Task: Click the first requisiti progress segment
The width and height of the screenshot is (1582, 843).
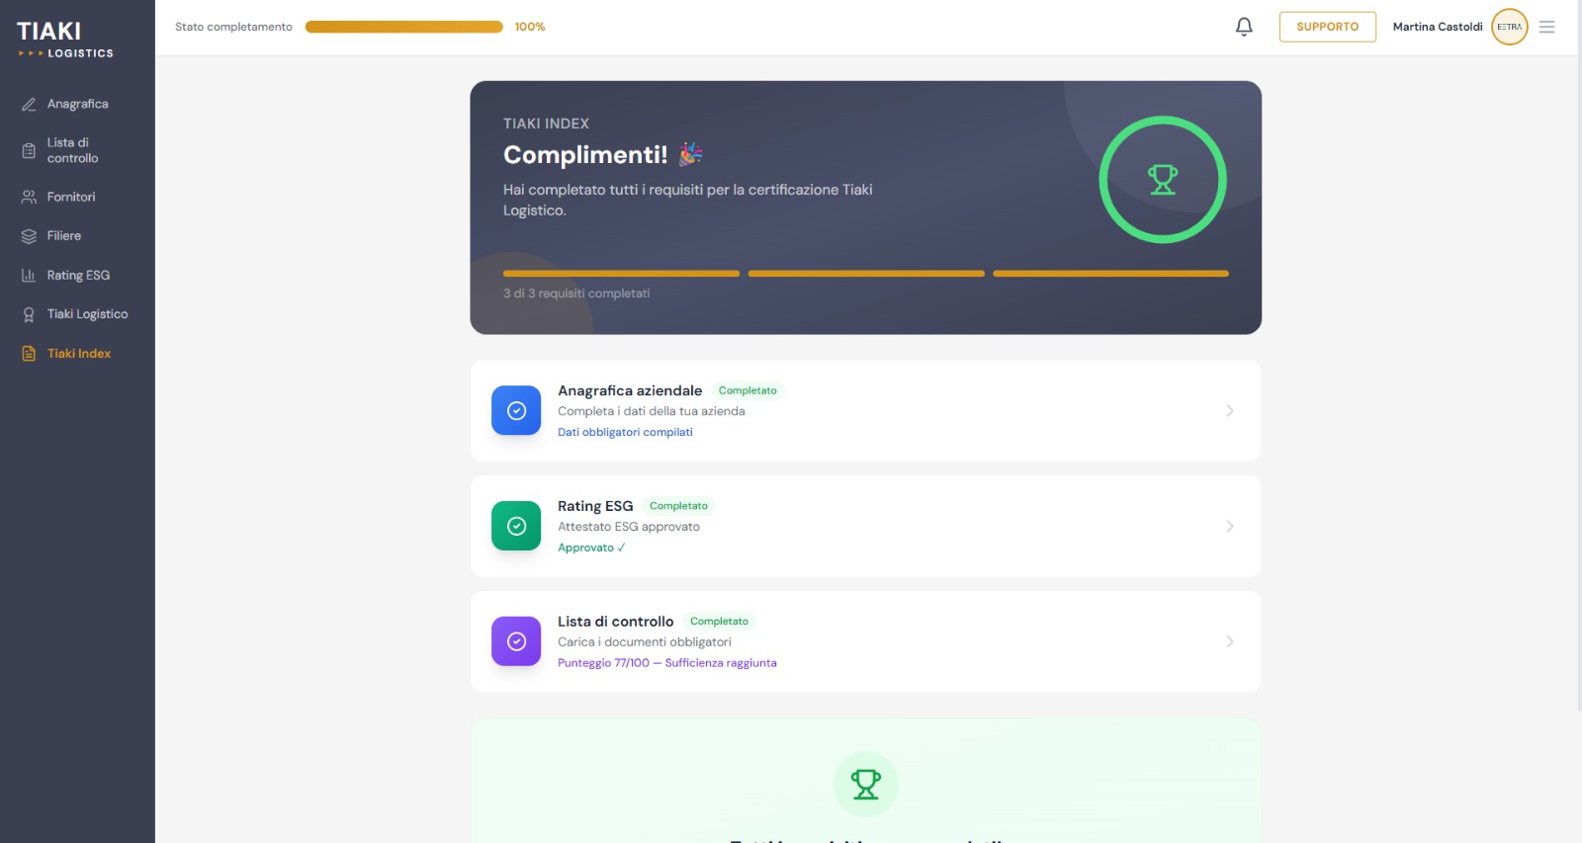Action: 621,274
